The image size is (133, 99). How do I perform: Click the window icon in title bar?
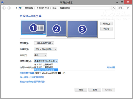click(3, 2)
